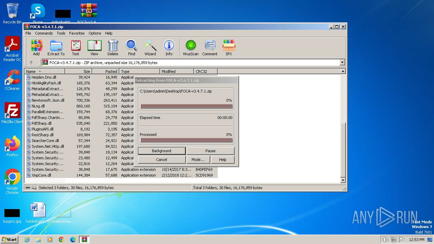Open Chrome from the taskbar
Screen dimensions: 434x244
tap(61, 240)
